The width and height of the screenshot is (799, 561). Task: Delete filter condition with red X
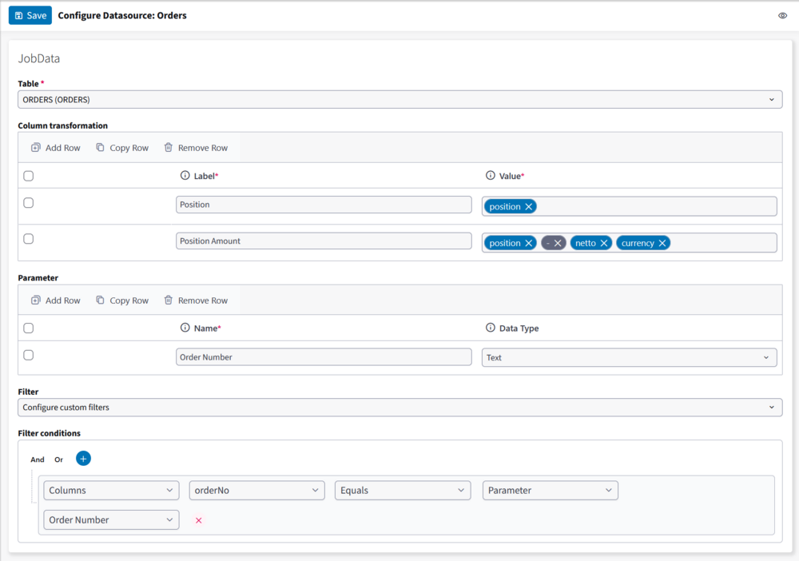click(199, 520)
